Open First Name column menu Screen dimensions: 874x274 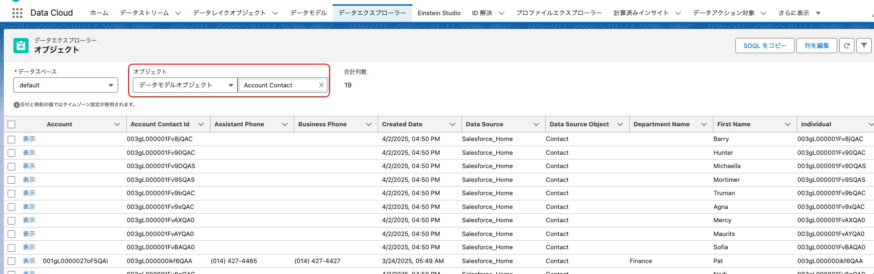(788, 124)
